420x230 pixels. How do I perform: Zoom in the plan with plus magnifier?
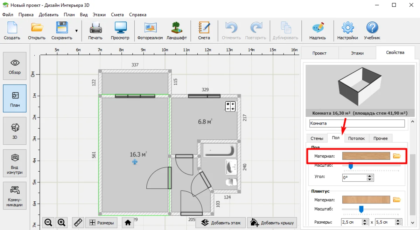pos(62,222)
